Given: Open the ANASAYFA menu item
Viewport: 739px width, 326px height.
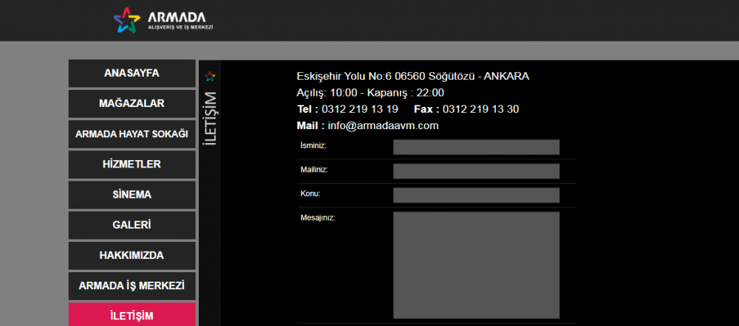Looking at the screenshot, I should click(132, 73).
